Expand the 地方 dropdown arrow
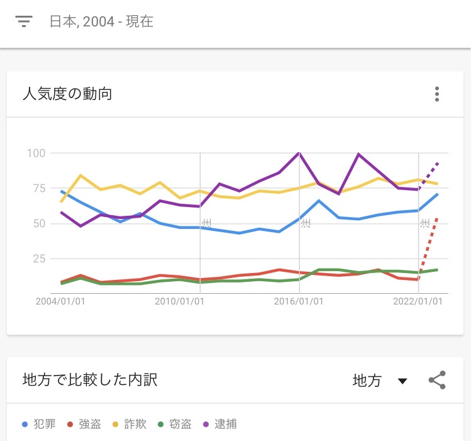This screenshot has width=471, height=441. (x=402, y=381)
